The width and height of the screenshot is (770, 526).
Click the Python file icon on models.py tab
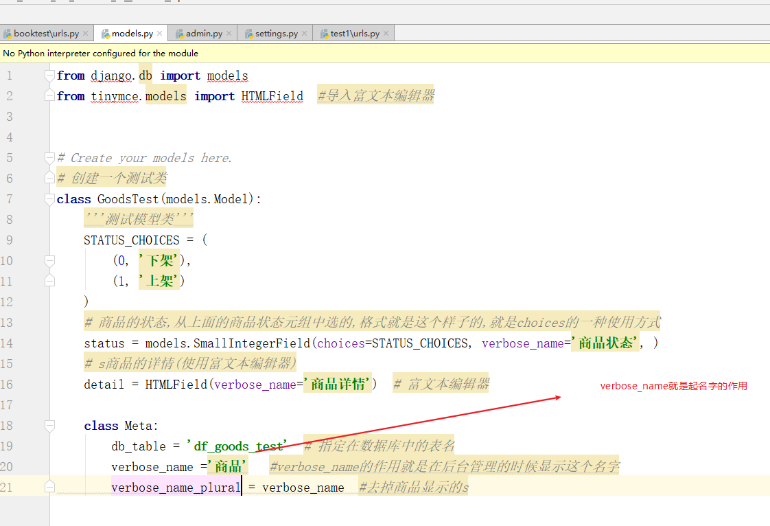(x=106, y=34)
